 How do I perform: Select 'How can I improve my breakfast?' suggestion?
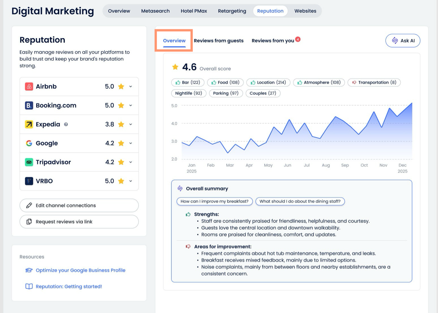click(215, 202)
